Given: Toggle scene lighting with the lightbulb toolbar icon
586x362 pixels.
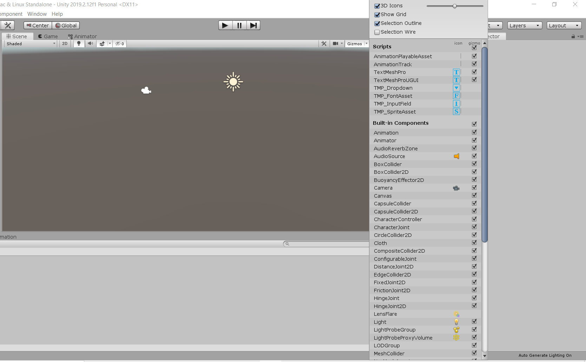Looking at the screenshot, I should 79,43.
